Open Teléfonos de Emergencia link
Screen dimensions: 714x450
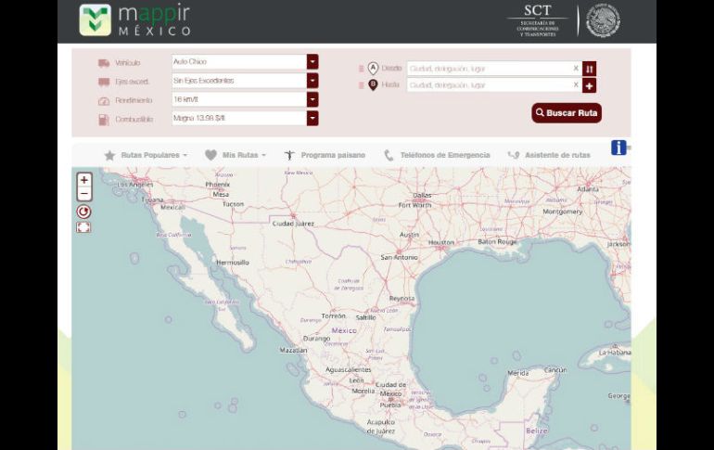[437, 155]
